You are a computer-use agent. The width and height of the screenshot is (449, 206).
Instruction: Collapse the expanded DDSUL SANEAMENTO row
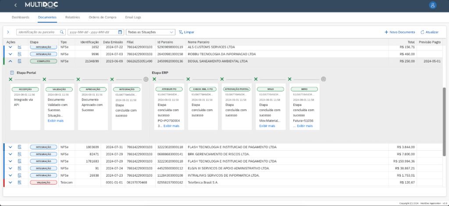click(x=10, y=61)
